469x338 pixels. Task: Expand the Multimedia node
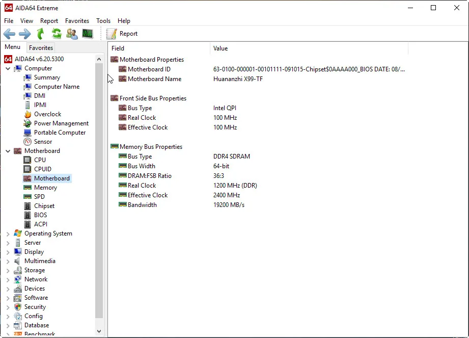pyautogui.click(x=8, y=262)
